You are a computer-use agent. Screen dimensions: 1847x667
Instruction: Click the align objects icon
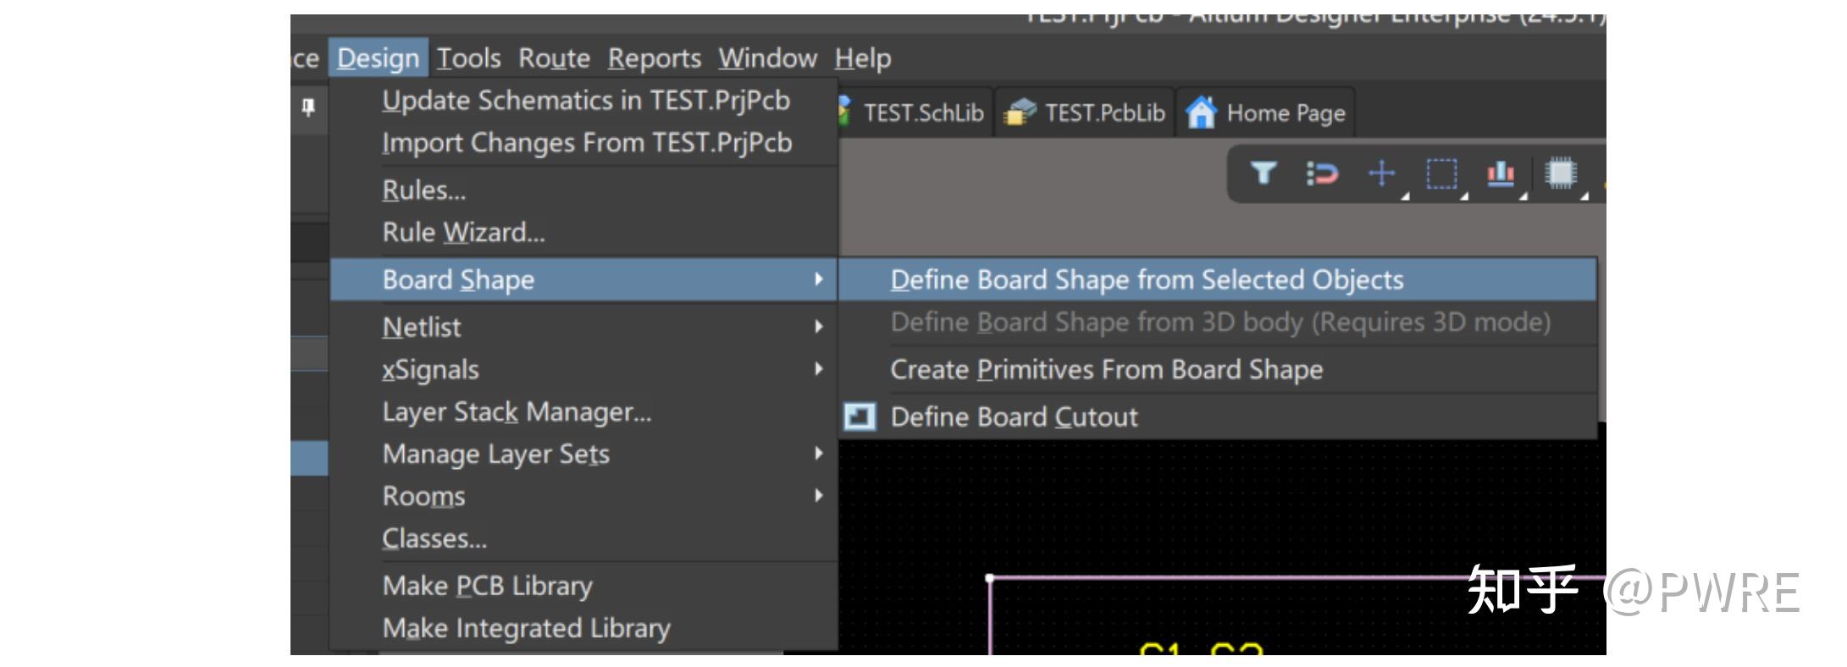point(1501,174)
